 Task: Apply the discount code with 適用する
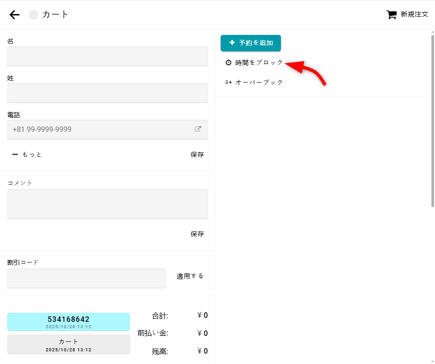click(x=190, y=276)
